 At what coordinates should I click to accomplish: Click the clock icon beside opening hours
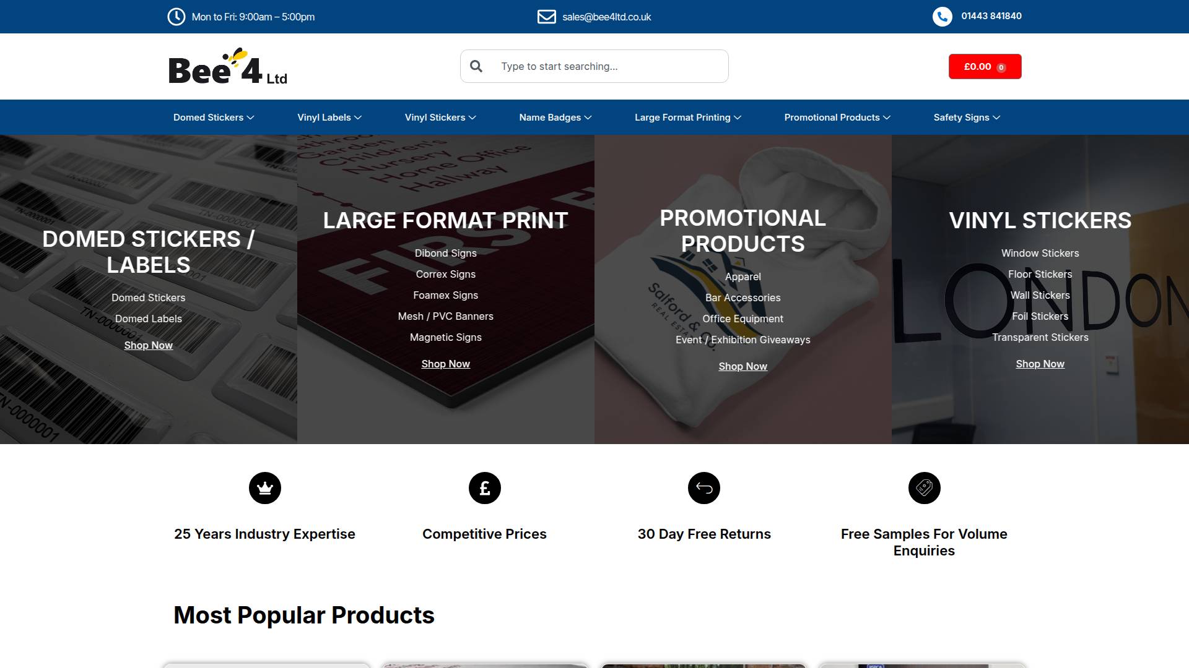point(176,17)
